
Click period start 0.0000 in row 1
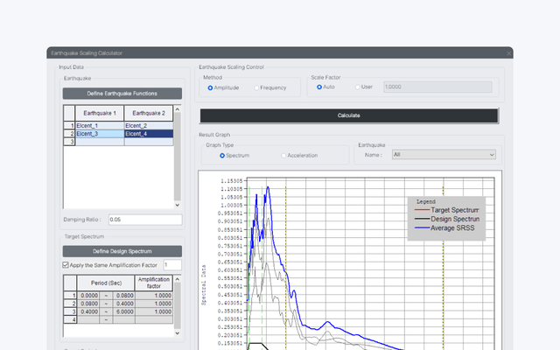(89, 296)
